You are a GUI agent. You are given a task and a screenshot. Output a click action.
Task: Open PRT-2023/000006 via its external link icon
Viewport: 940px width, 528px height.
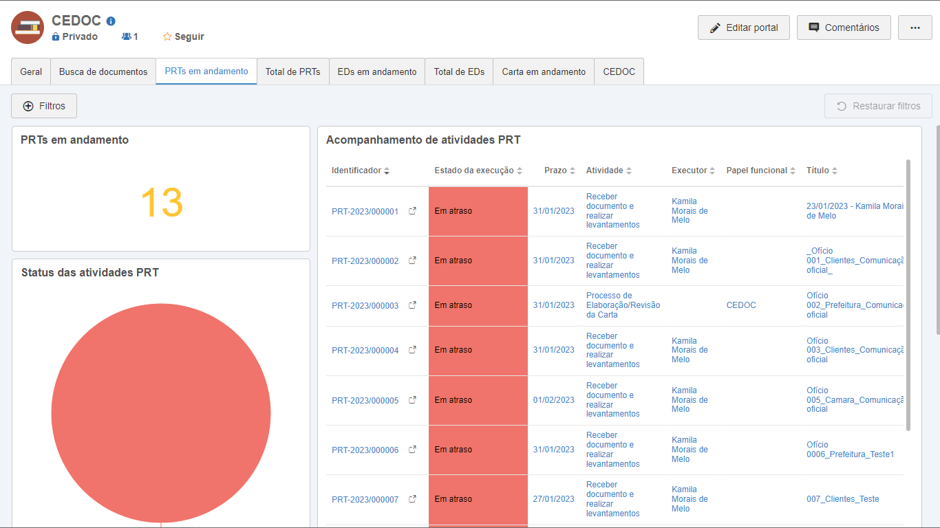412,450
